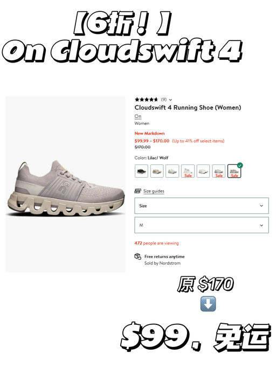Open the M width dropdown
Viewport: 276px width, 368px height.
(202, 225)
